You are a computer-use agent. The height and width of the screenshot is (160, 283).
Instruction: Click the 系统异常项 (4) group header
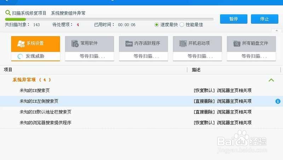click(x=31, y=80)
